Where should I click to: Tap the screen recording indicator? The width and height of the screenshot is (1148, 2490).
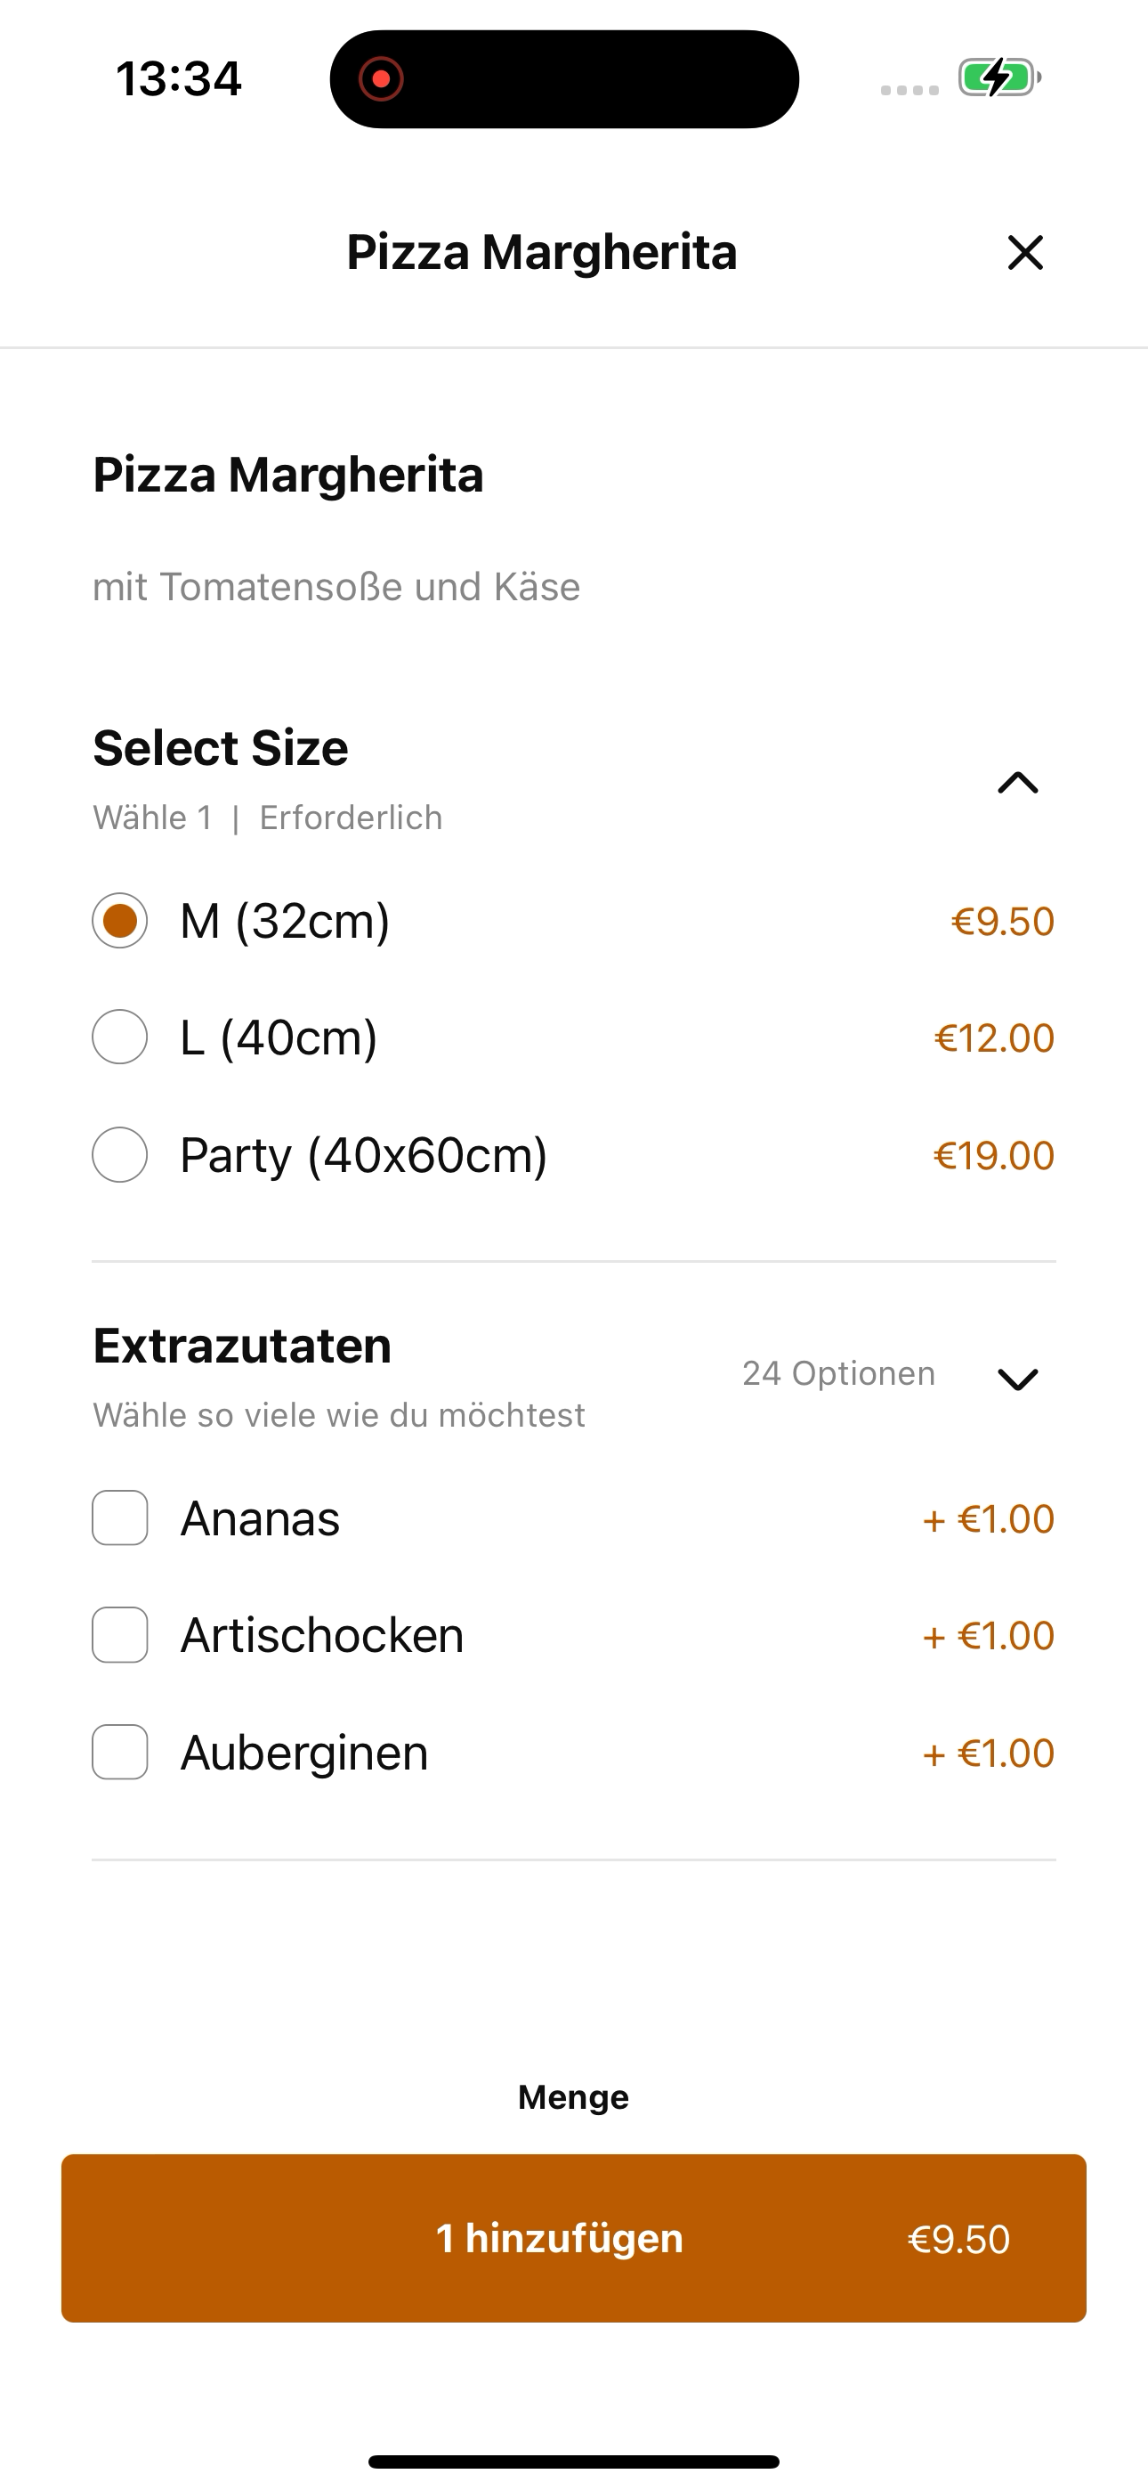coord(381,78)
